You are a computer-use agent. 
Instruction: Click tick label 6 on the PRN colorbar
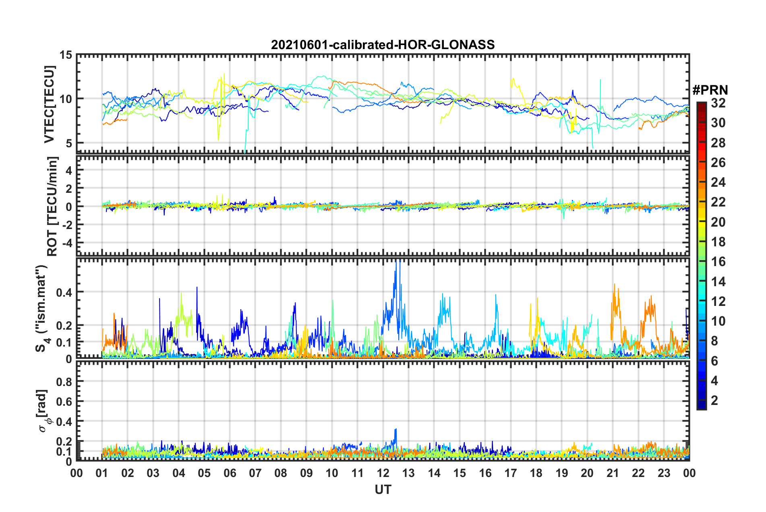pos(714,361)
